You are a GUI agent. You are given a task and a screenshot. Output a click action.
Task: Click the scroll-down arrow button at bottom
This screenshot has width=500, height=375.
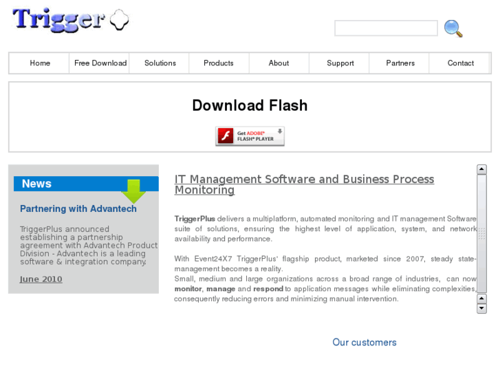pyautogui.click(x=481, y=309)
